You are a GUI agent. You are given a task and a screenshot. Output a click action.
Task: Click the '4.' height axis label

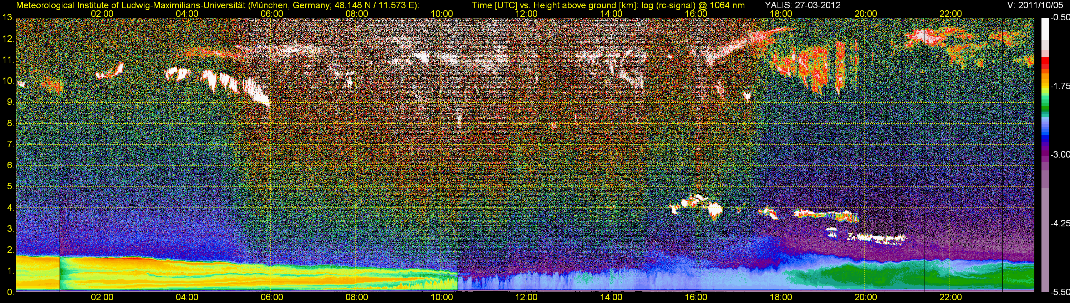point(10,207)
